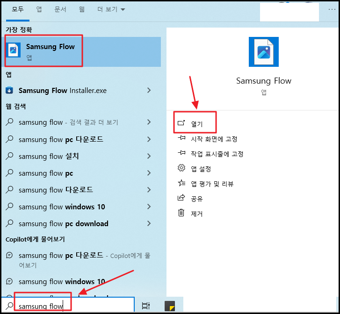
Task: Open Task View from the taskbar
Action: coord(146,306)
